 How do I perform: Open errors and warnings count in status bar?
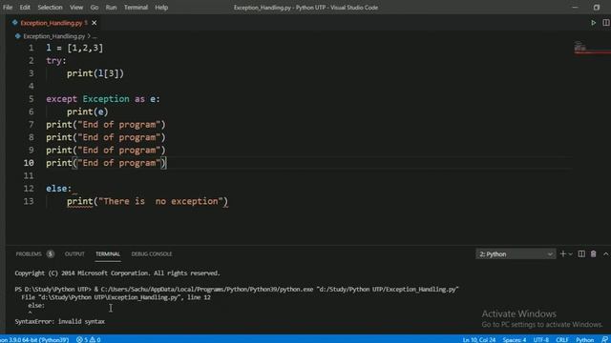(89, 339)
